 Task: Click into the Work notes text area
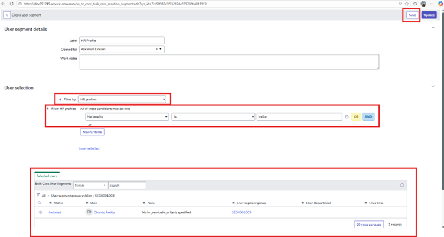228,61
